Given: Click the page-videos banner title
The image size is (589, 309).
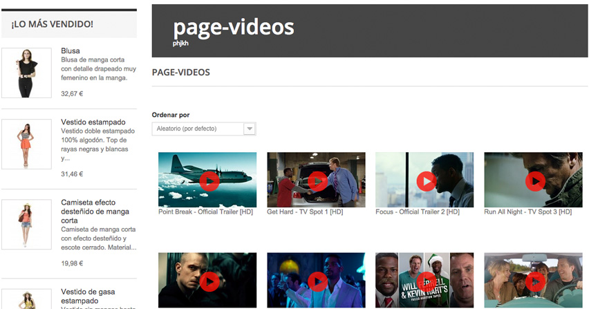Looking at the screenshot, I should [233, 28].
